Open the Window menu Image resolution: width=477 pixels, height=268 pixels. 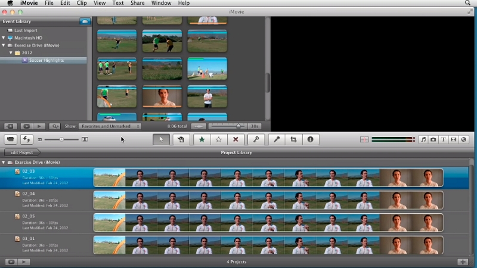(x=161, y=3)
